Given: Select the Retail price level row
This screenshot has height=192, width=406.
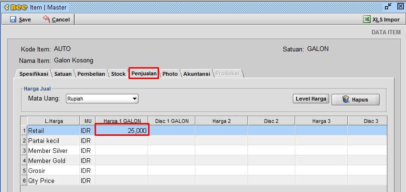Looking at the screenshot, I should pyautogui.click(x=203, y=131).
